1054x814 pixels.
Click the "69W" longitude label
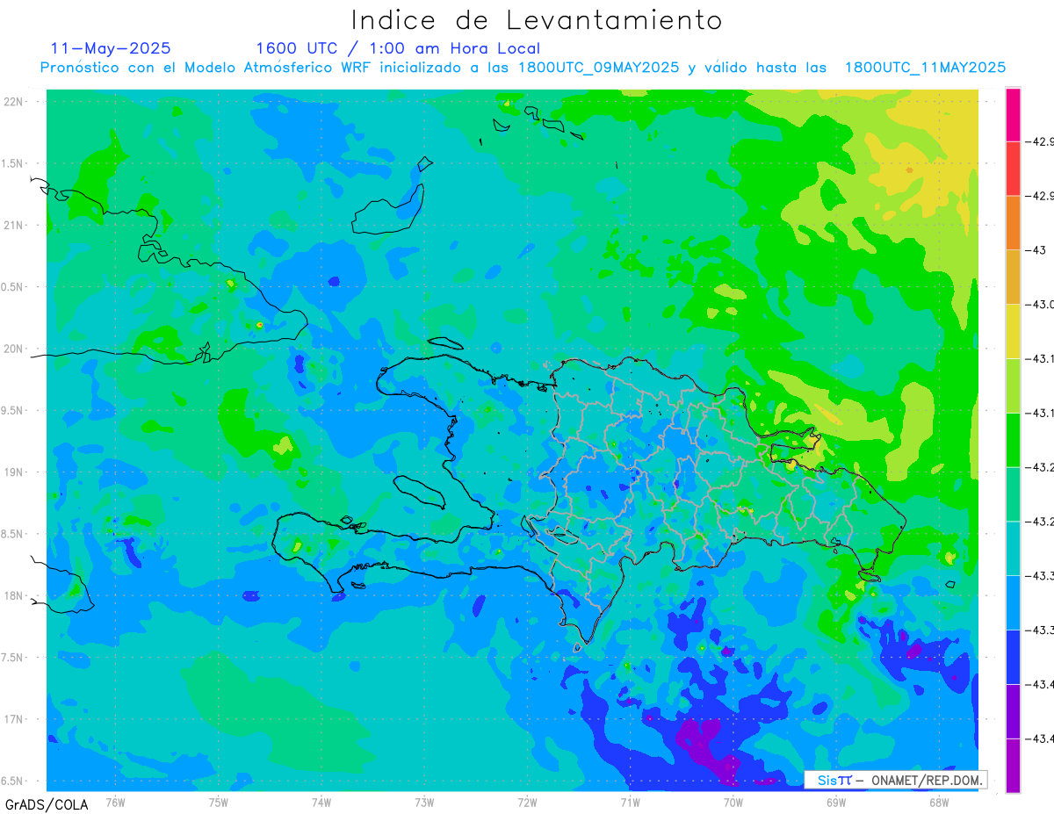(x=835, y=802)
